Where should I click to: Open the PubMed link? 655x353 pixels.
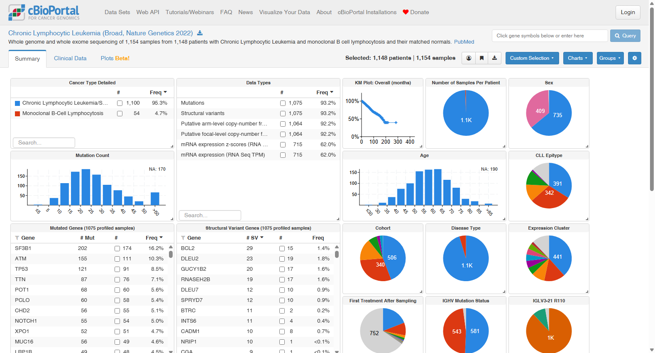pos(464,42)
